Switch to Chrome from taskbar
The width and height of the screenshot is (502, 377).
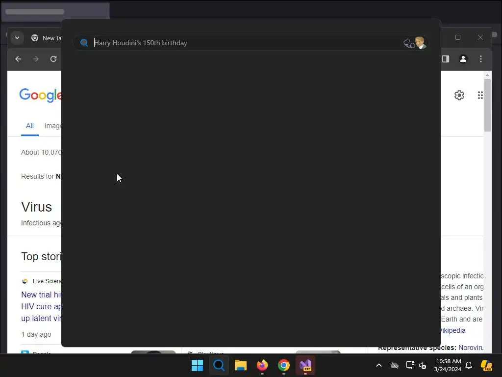point(284,365)
